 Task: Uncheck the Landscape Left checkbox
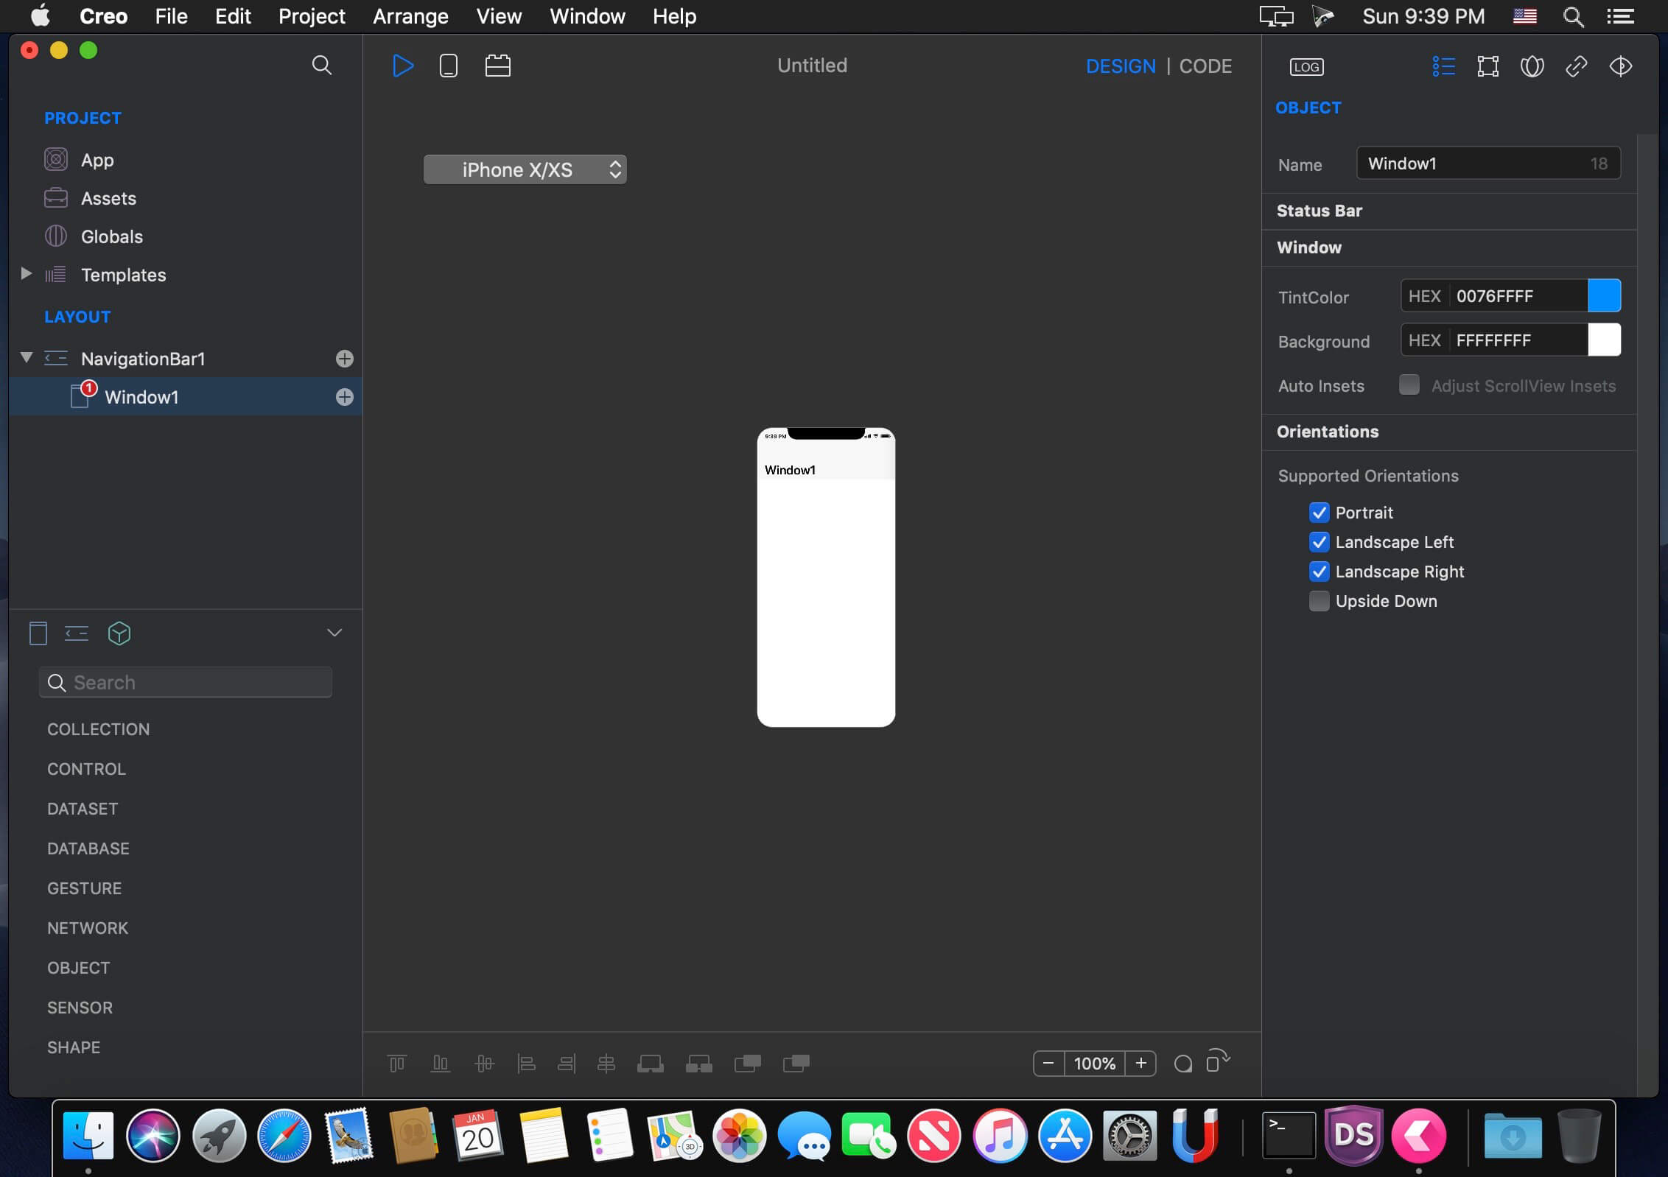[x=1319, y=542]
